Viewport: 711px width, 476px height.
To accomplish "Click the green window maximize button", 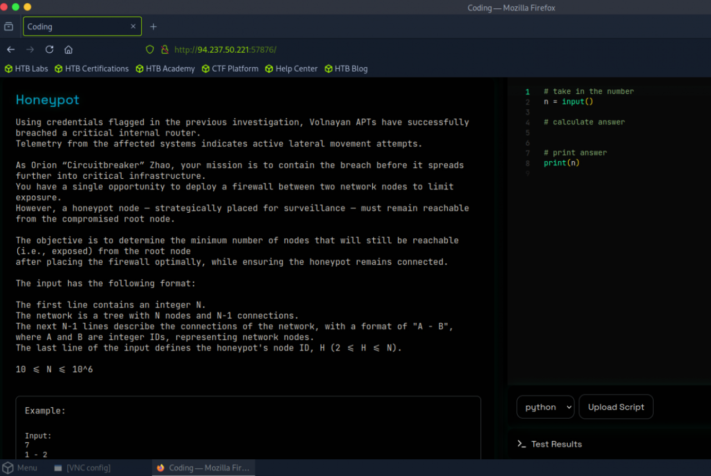I will pyautogui.click(x=16, y=7).
